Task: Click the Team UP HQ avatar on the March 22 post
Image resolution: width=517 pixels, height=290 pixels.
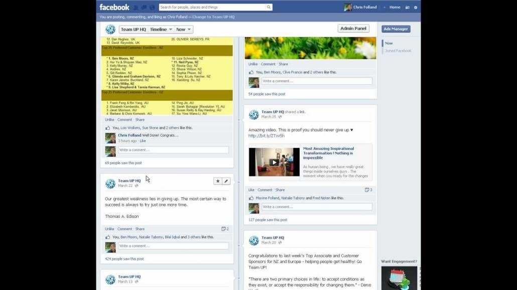Action: (110, 183)
